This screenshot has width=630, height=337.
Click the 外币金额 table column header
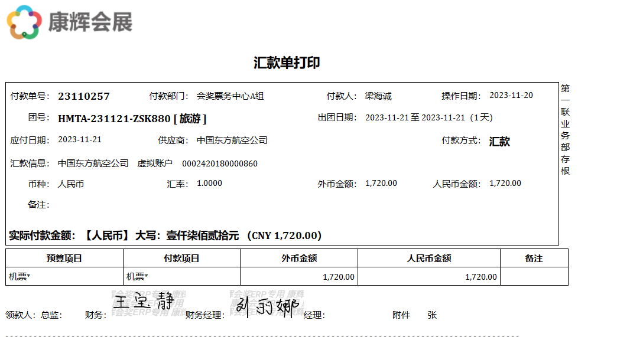pos(299,259)
